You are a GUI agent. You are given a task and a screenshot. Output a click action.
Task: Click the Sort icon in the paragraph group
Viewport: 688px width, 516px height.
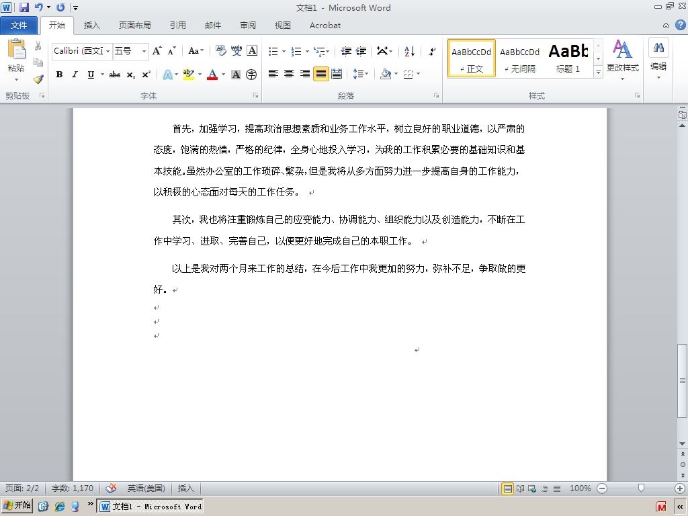(409, 51)
